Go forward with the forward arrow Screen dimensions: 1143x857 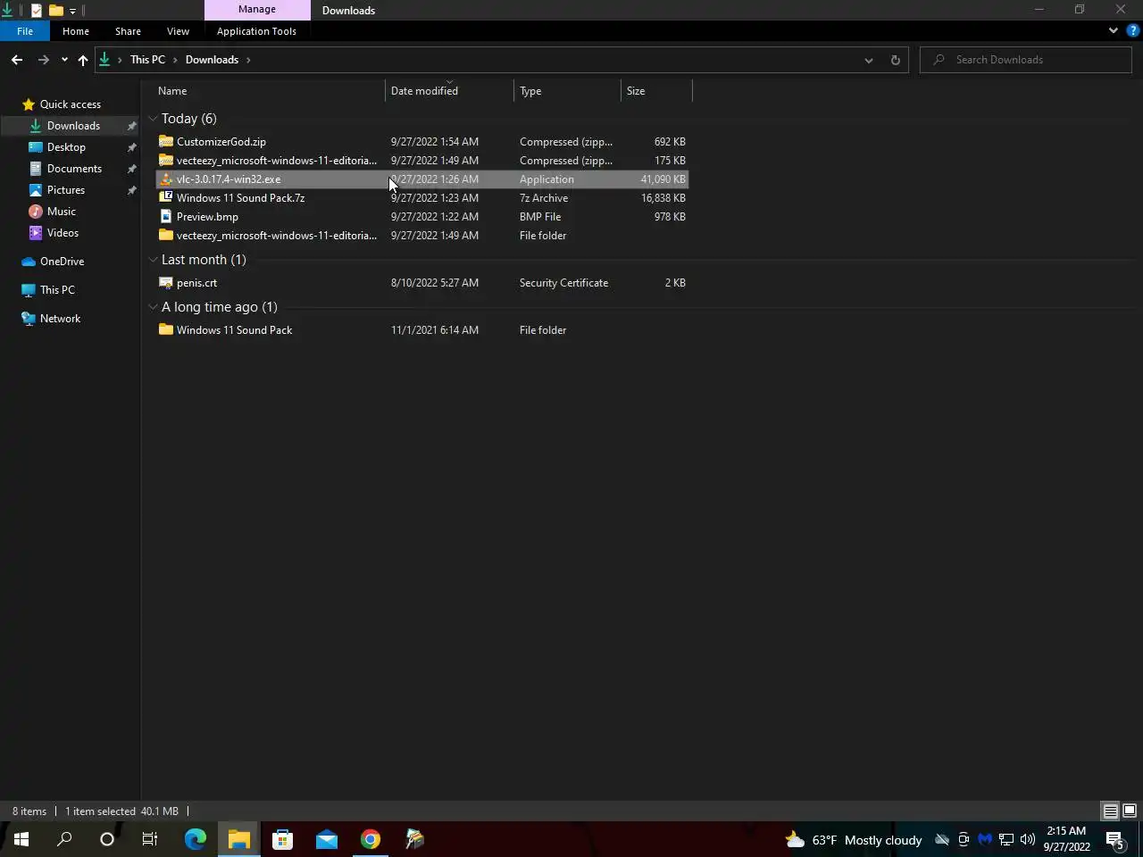click(43, 60)
